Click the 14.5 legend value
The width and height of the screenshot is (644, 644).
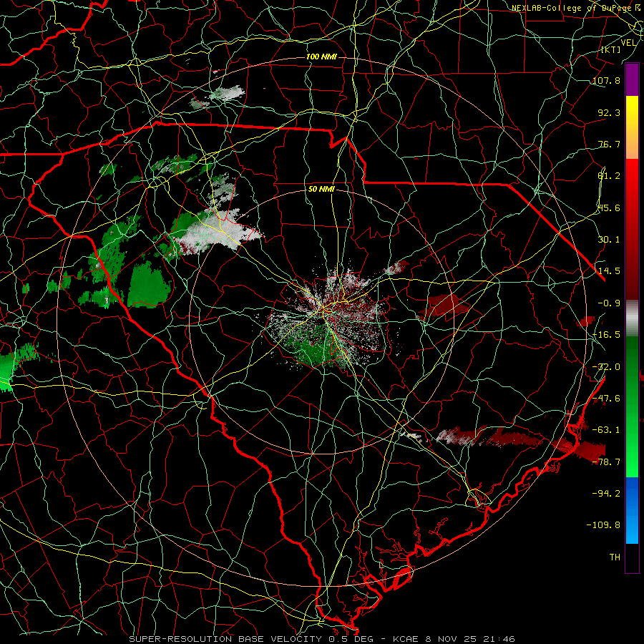click(609, 271)
